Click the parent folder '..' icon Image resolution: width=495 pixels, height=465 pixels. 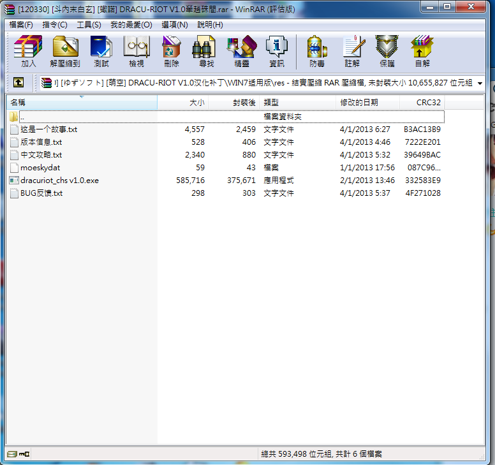click(x=13, y=117)
